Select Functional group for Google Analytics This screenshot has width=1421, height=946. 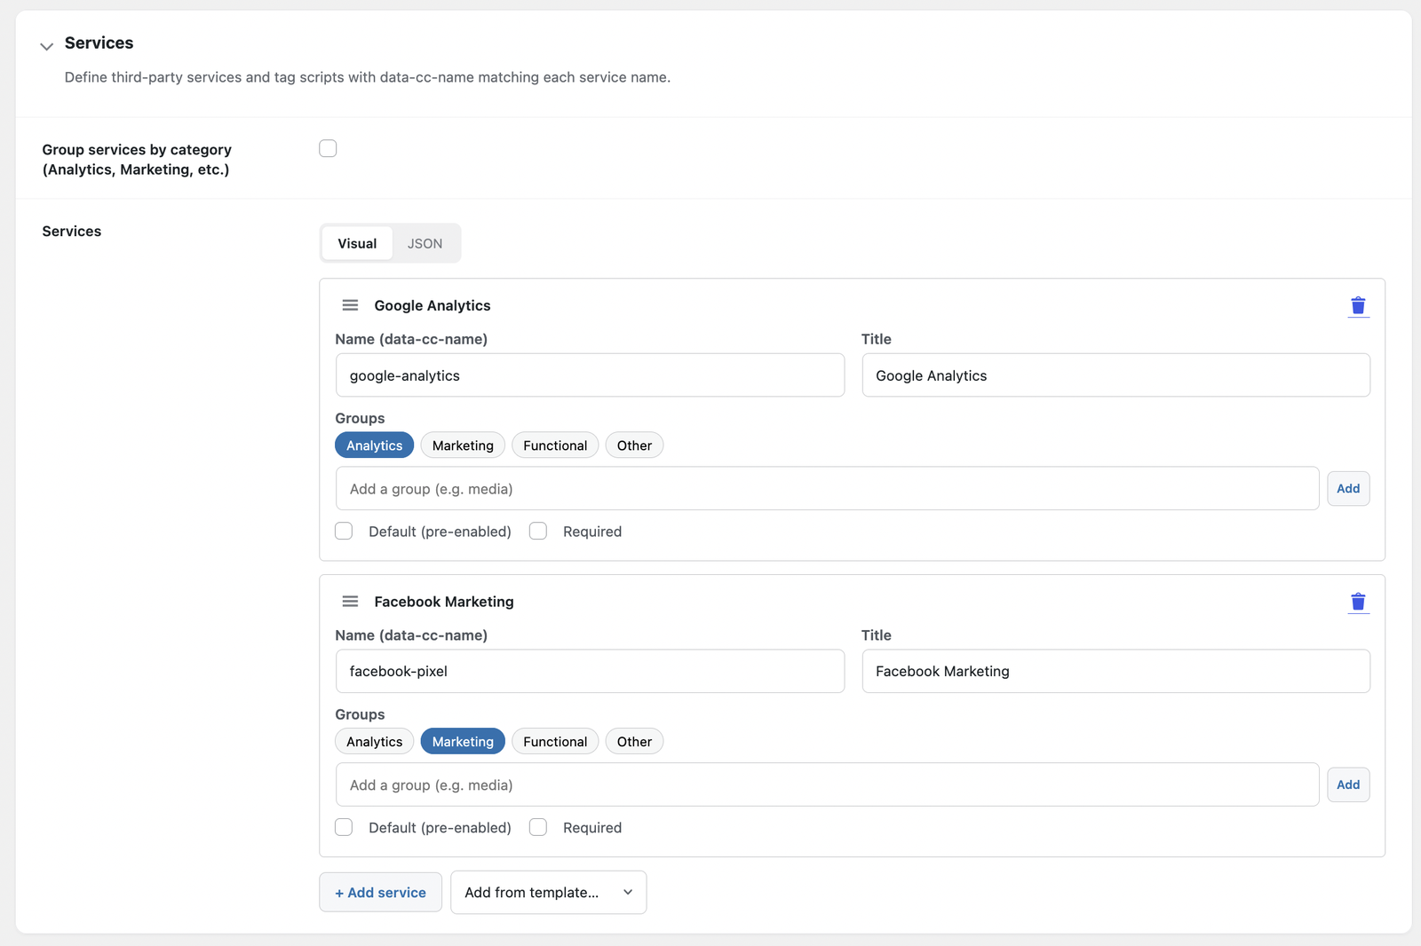pyautogui.click(x=555, y=445)
